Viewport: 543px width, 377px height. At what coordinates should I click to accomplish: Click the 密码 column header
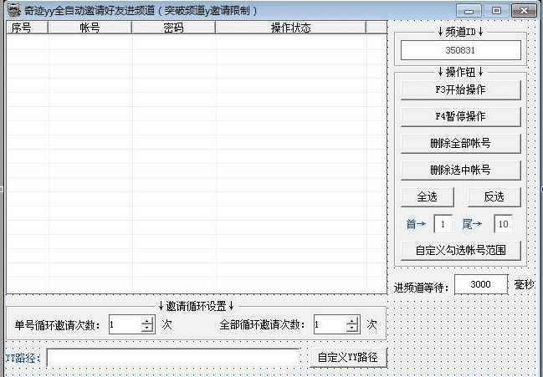pos(173,28)
